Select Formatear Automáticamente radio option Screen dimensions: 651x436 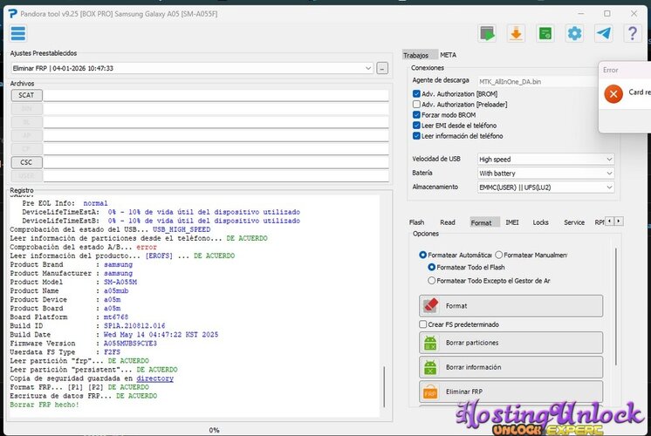422,255
